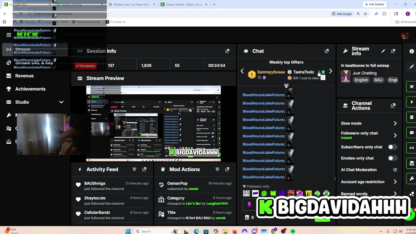The width and height of the screenshot is (416, 234).
Task: Bookmark this page with the star icon
Action: (365, 14)
